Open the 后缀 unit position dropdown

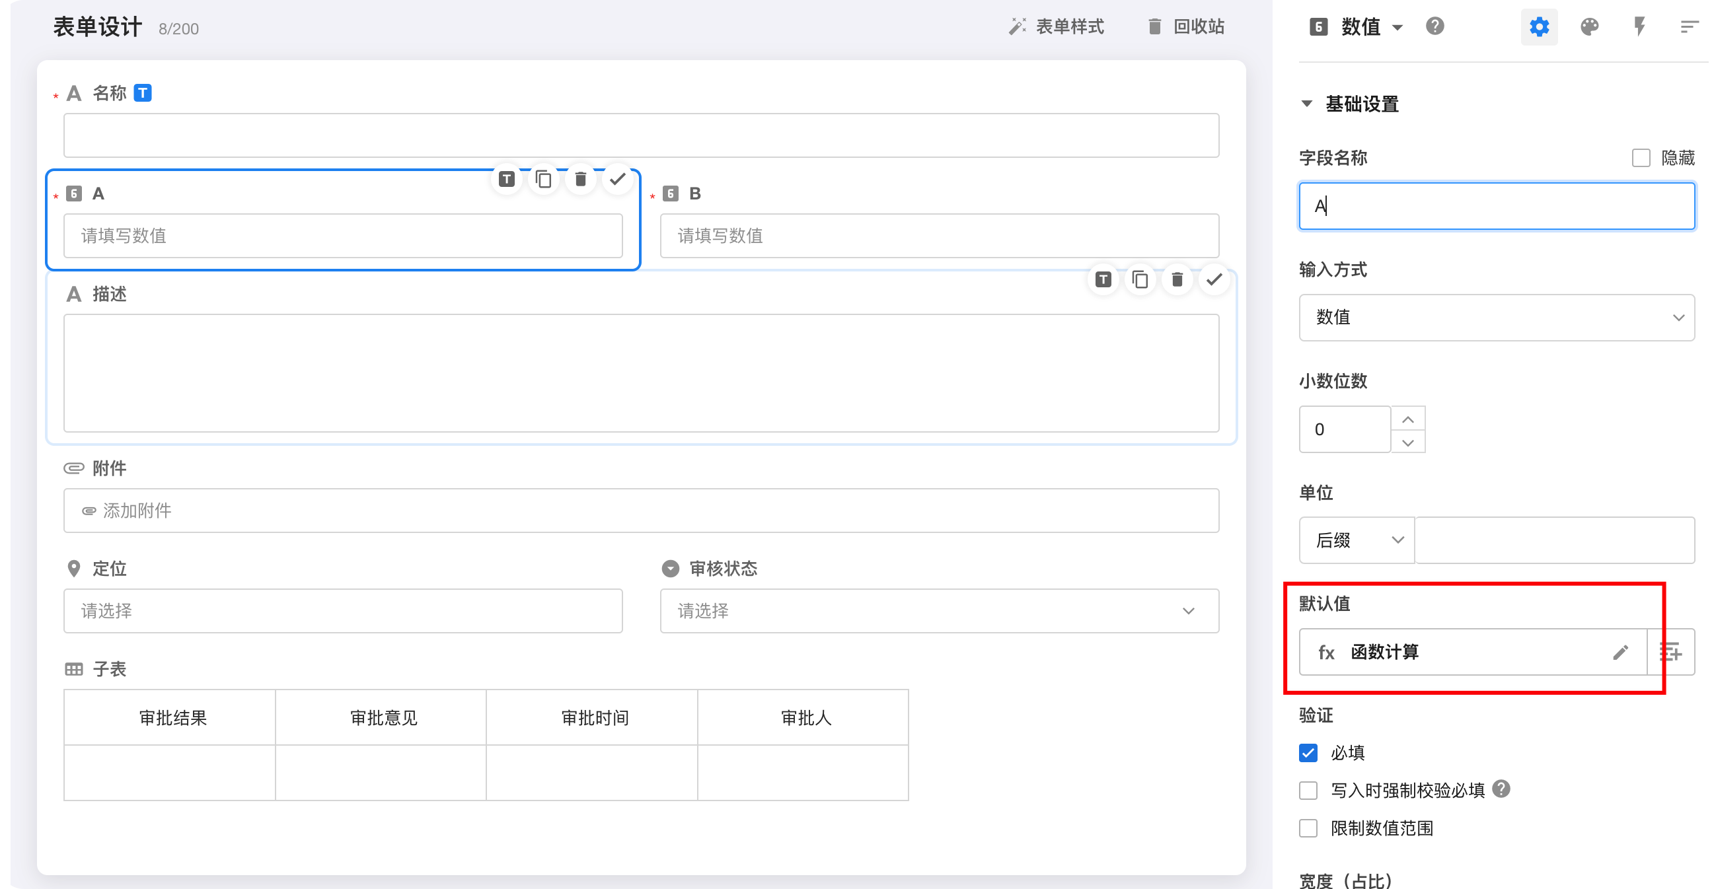click(x=1357, y=540)
